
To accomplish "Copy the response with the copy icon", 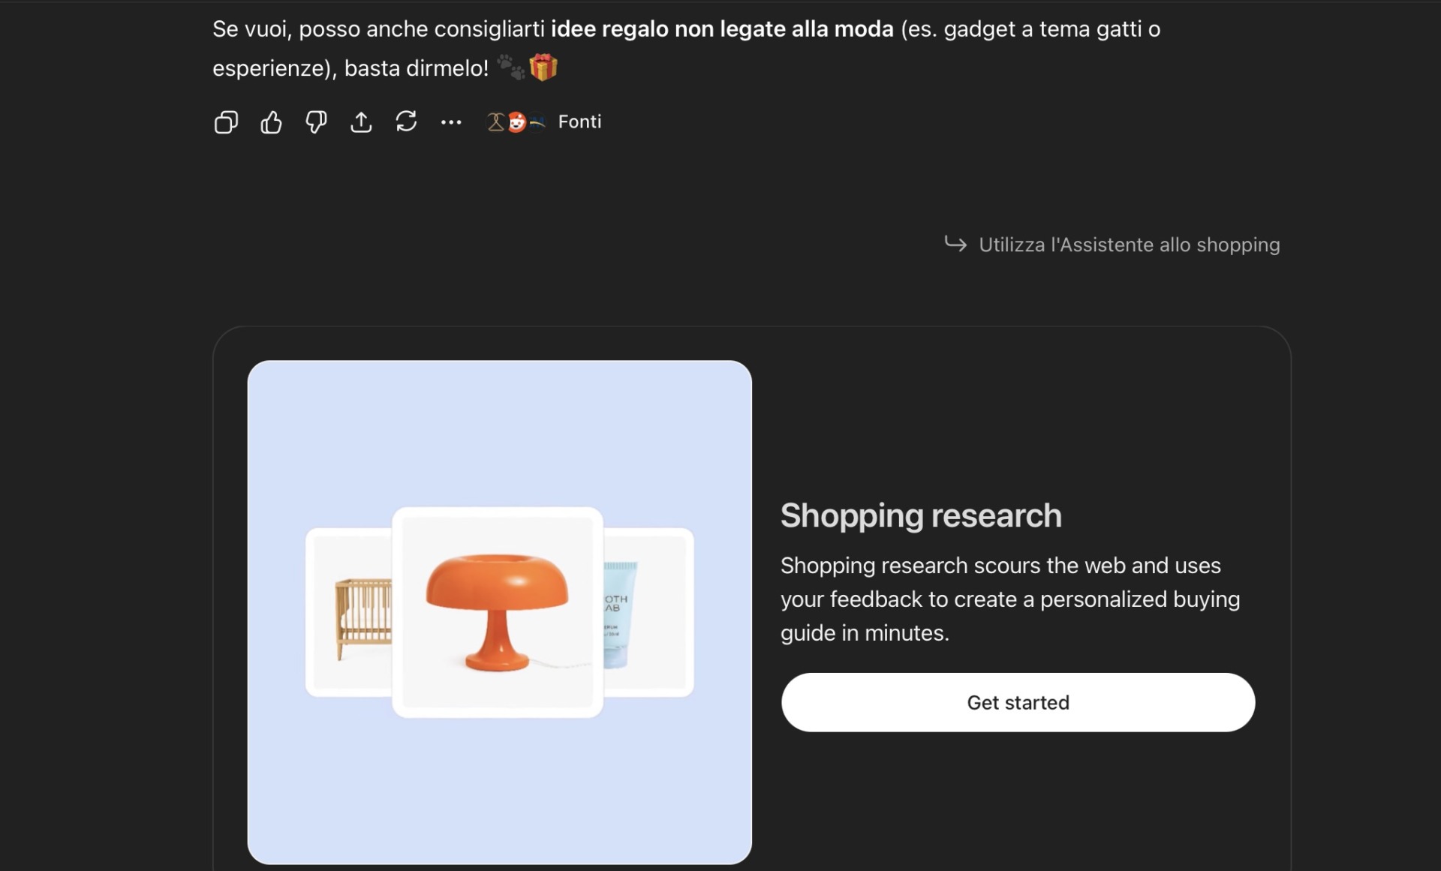I will pyautogui.click(x=226, y=122).
